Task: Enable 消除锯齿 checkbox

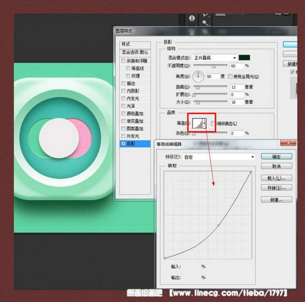Action: point(213,123)
